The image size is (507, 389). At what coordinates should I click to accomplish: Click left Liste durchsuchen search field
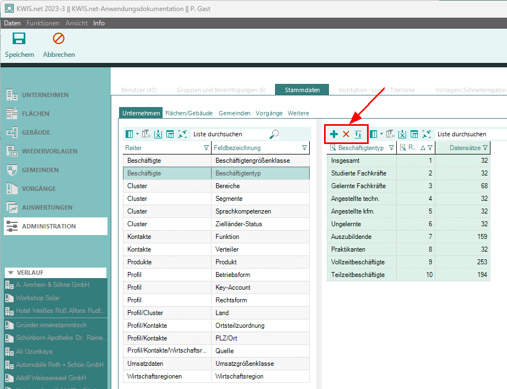pos(230,134)
